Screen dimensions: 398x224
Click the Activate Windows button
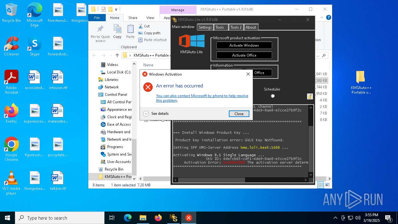(x=244, y=45)
